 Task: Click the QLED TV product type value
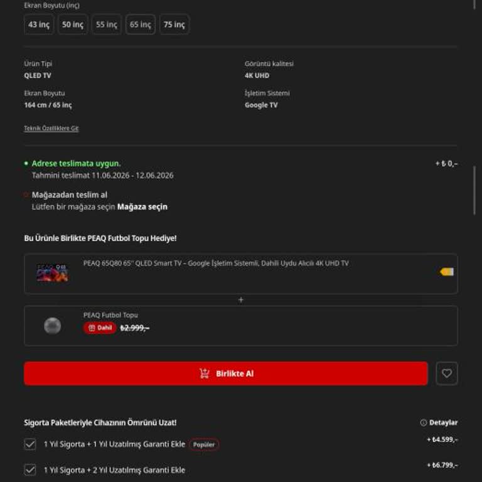tap(38, 75)
